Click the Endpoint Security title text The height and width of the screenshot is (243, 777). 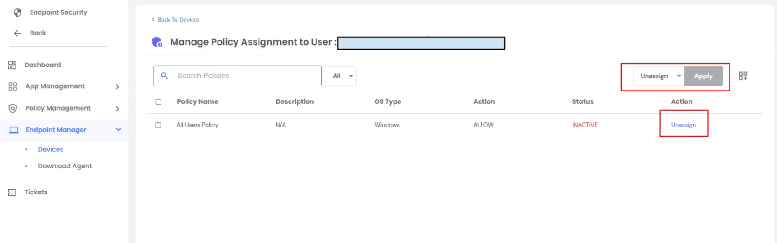pos(58,12)
